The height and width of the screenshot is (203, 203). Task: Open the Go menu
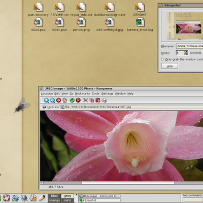point(72,93)
